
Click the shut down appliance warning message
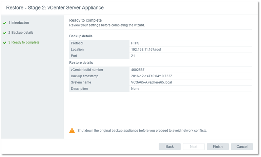coord(142,131)
